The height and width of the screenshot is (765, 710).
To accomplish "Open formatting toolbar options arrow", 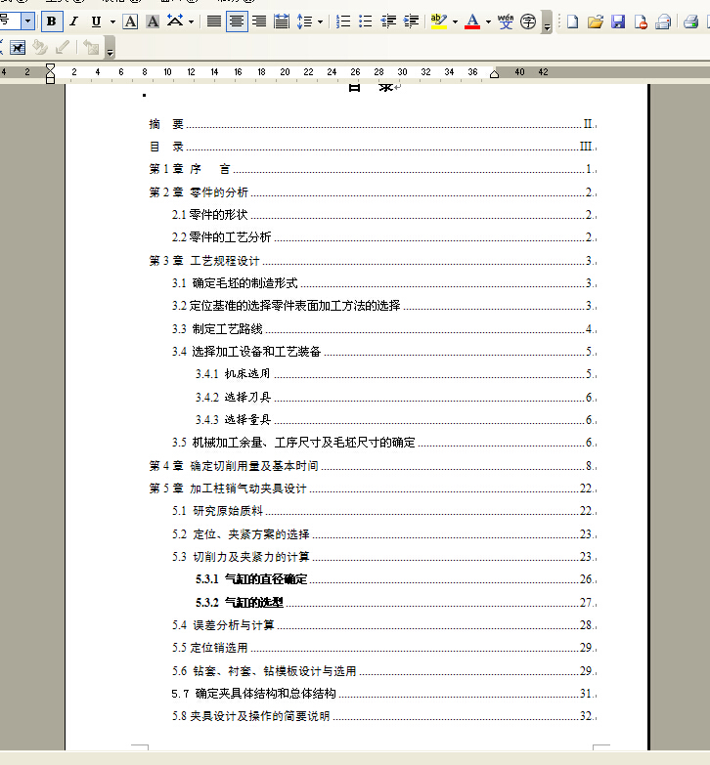I will (548, 22).
